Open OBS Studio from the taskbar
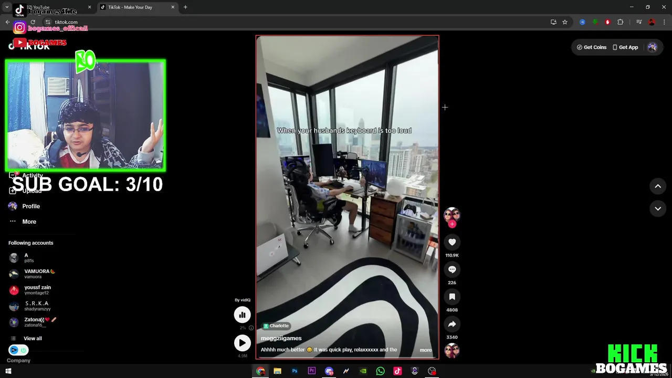This screenshot has height=378, width=672. point(432,371)
